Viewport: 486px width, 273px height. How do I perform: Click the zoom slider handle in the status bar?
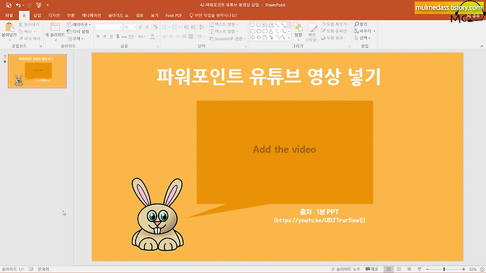pos(444,269)
